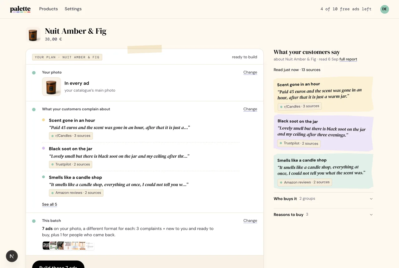
Task: Expand the Who buys it section
Action: click(x=323, y=199)
